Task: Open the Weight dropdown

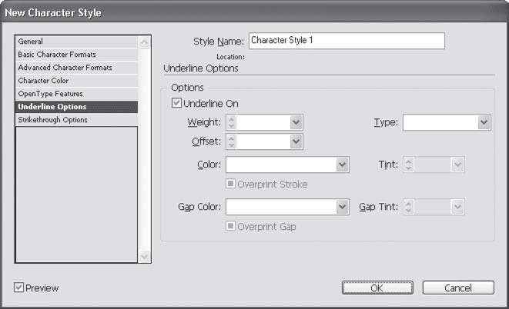Action: coord(296,122)
